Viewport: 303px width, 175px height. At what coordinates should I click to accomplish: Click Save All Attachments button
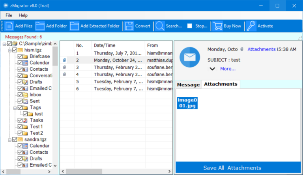tap(238, 167)
